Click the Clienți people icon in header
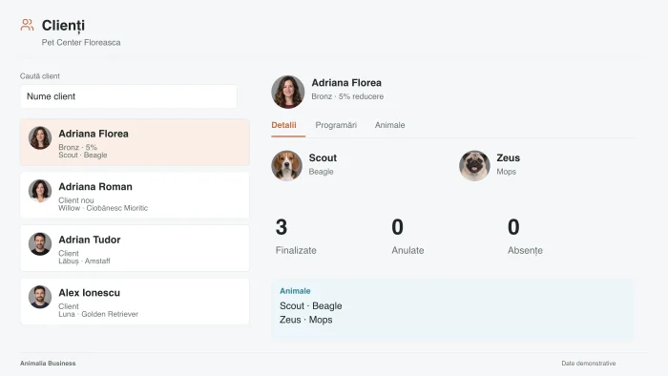Image resolution: width=668 pixels, height=376 pixels. click(x=27, y=25)
